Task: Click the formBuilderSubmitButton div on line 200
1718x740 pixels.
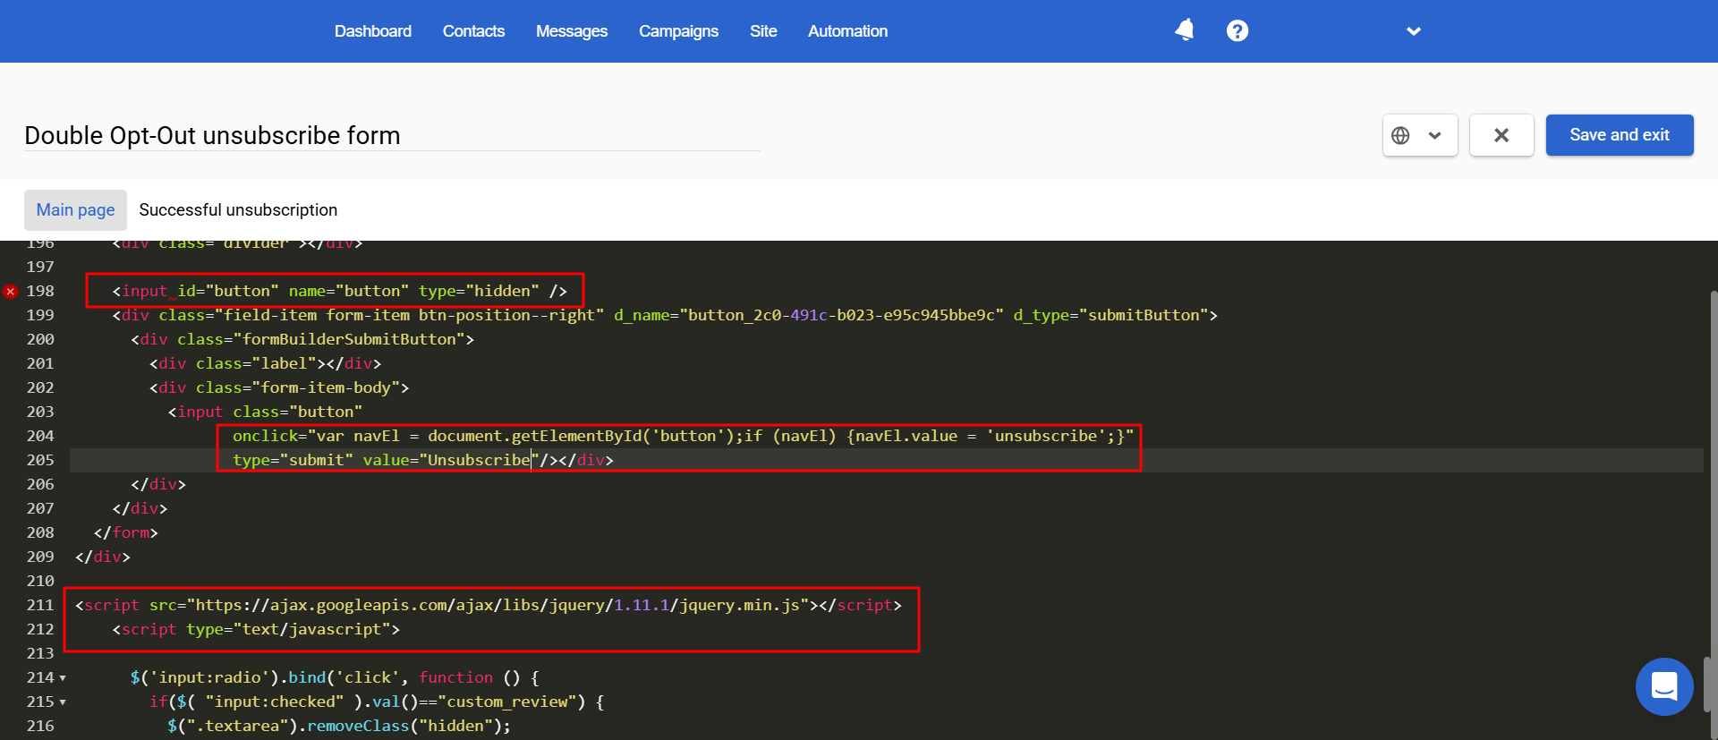Action: click(302, 339)
